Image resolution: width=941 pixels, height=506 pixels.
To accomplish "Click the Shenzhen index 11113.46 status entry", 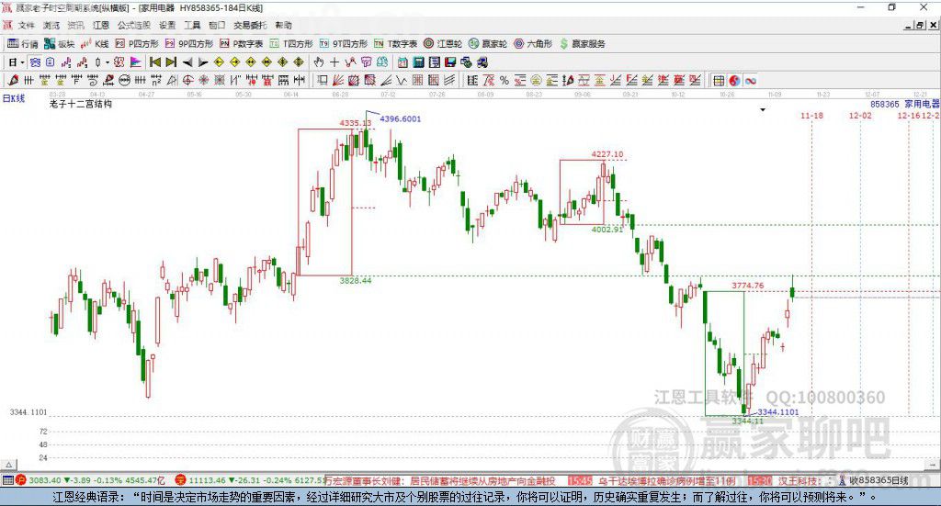I will [x=251, y=480].
